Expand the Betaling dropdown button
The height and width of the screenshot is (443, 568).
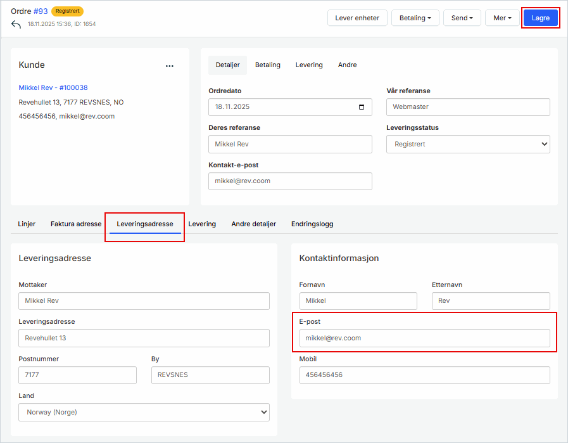point(415,18)
